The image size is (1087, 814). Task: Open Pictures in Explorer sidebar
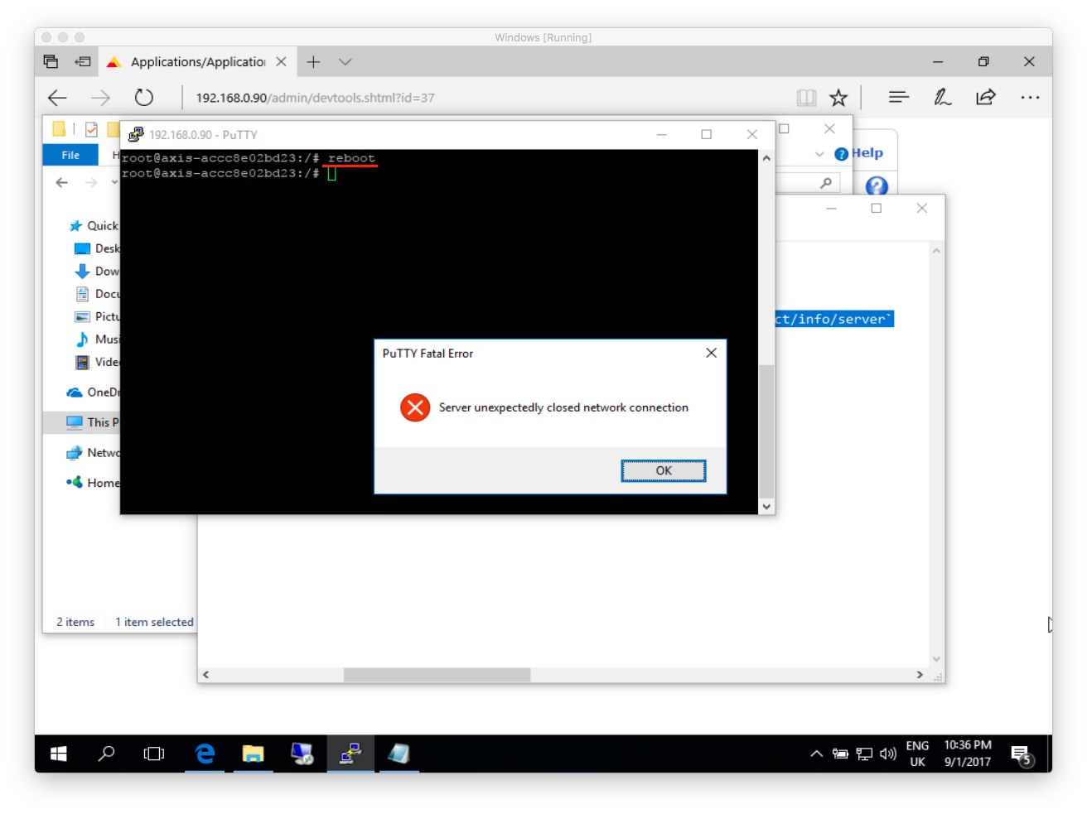[x=97, y=316]
